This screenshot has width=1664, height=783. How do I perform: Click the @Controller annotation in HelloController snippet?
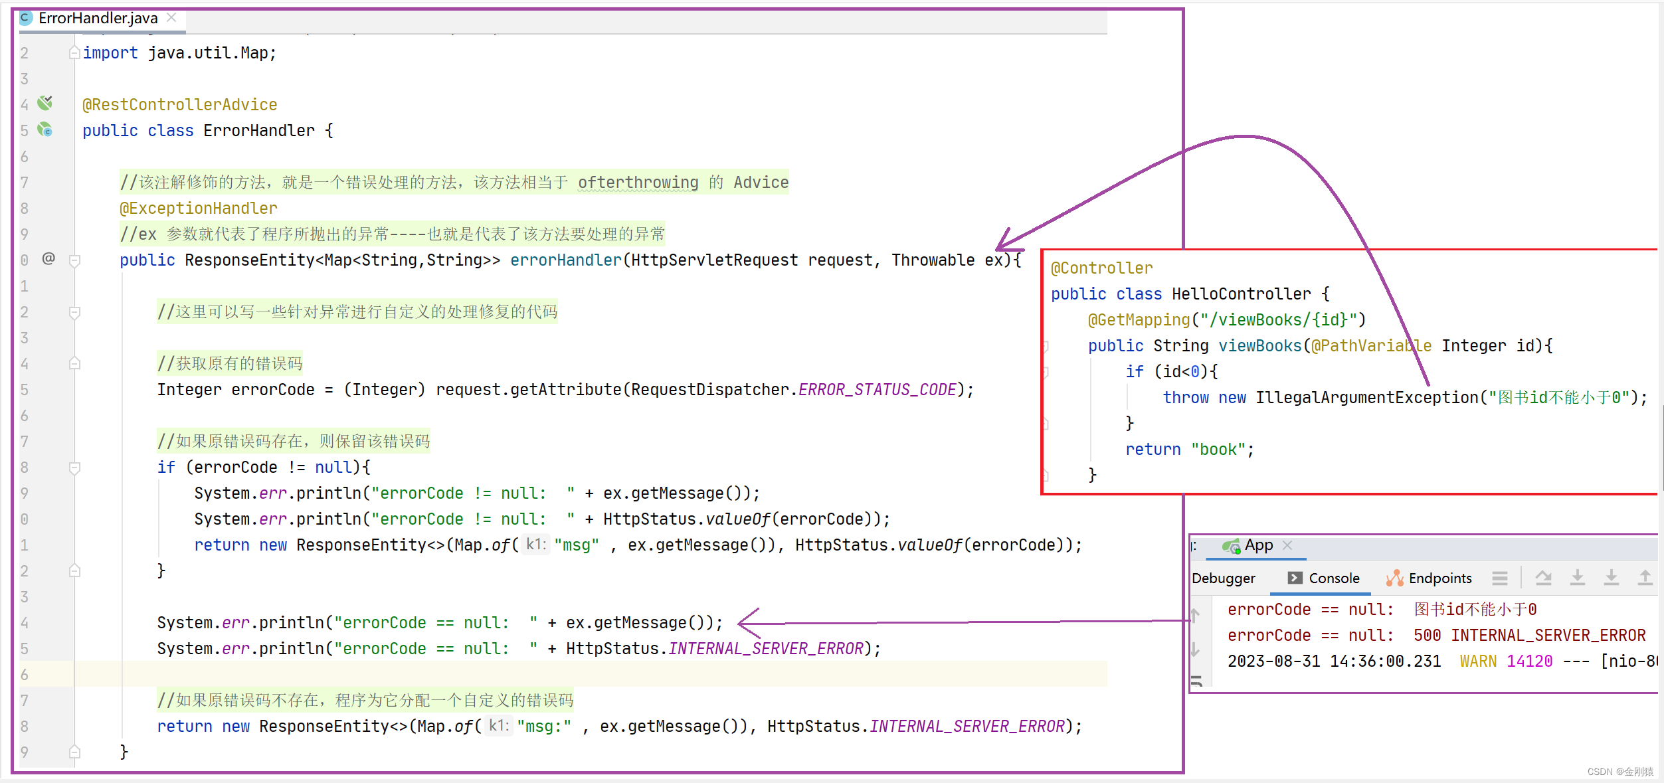[x=1101, y=268]
